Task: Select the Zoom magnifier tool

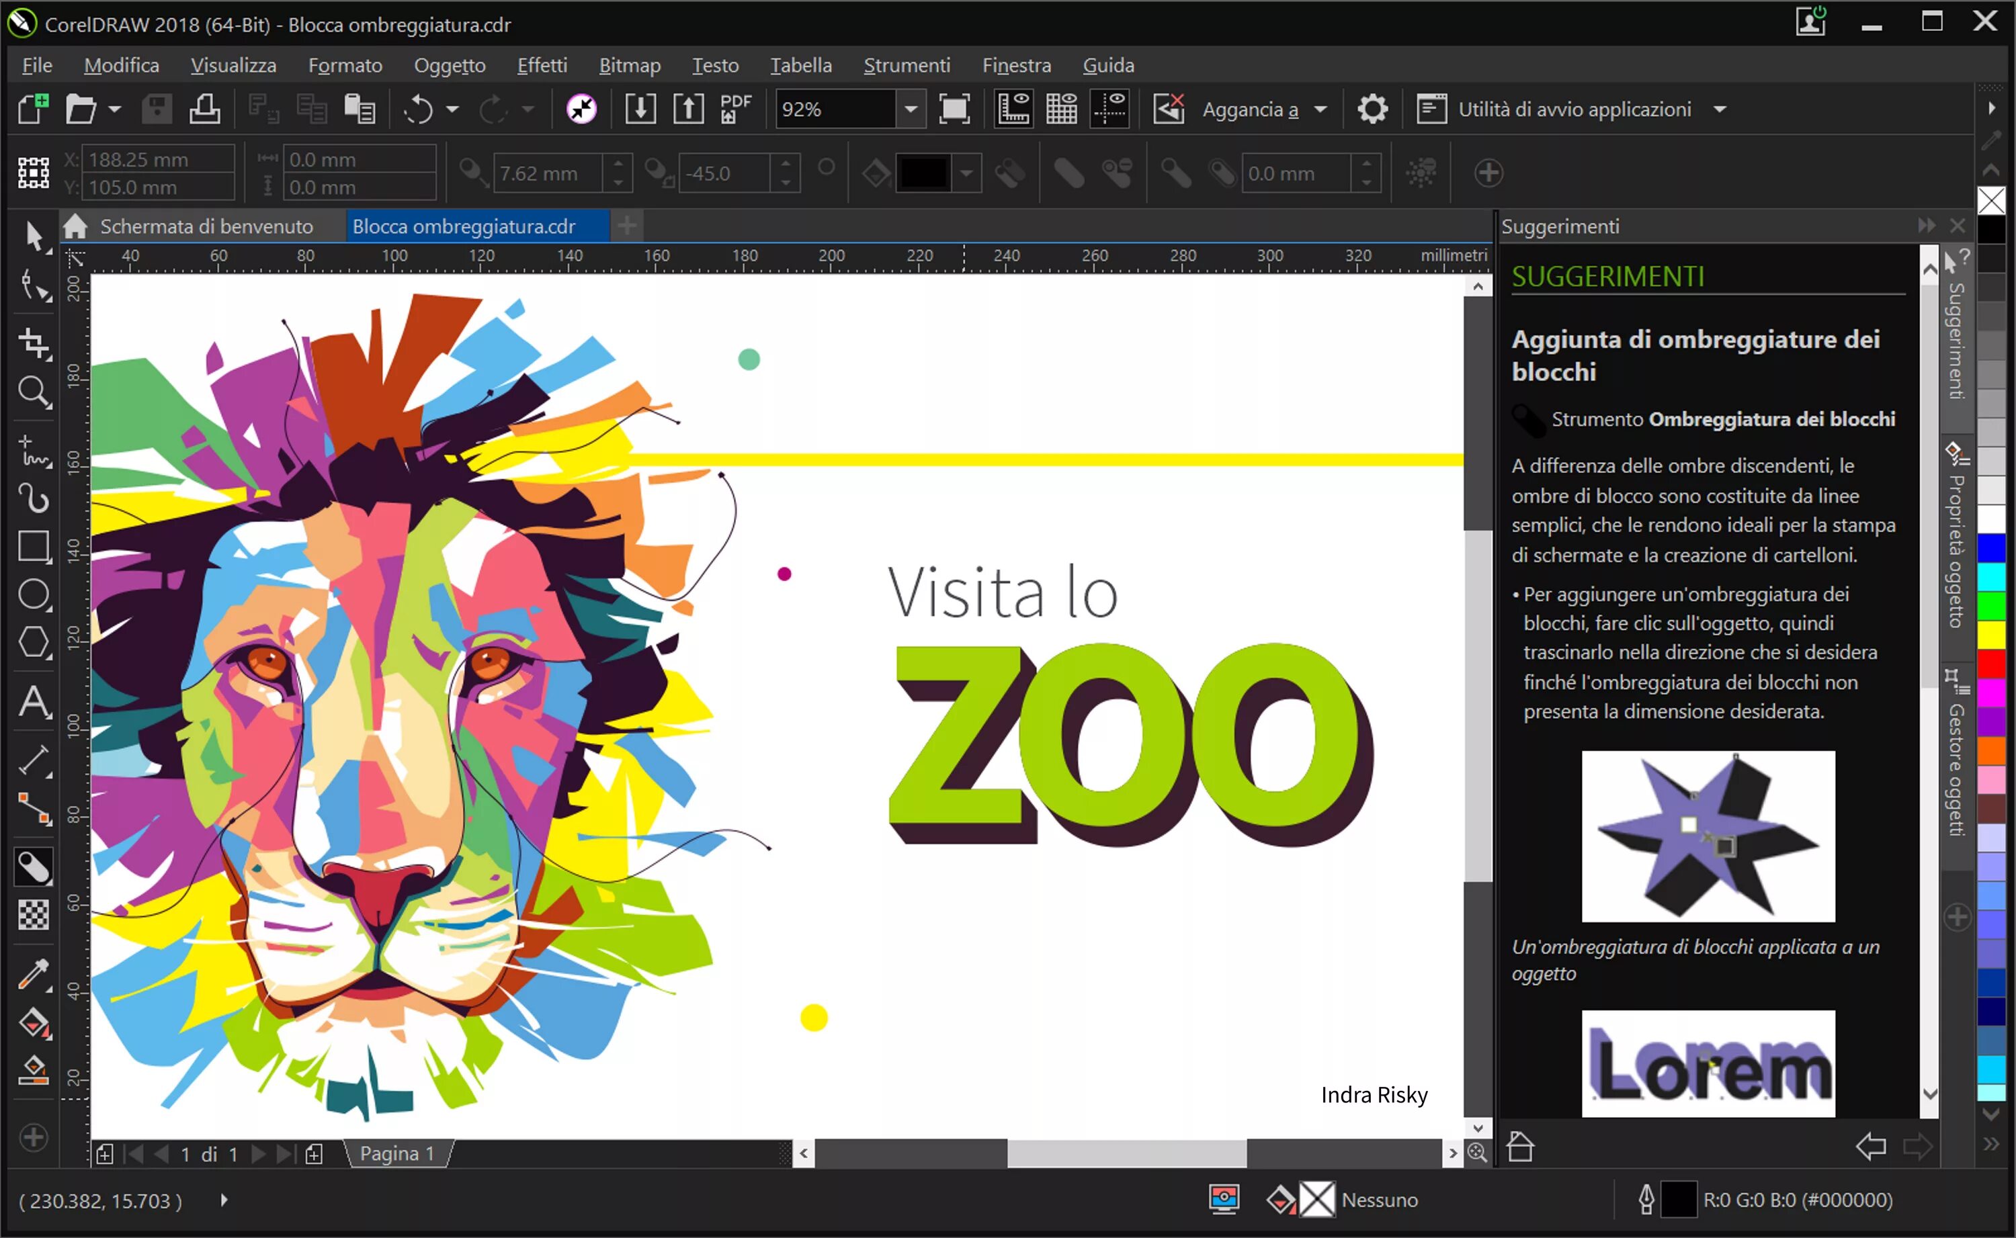Action: pos(34,393)
